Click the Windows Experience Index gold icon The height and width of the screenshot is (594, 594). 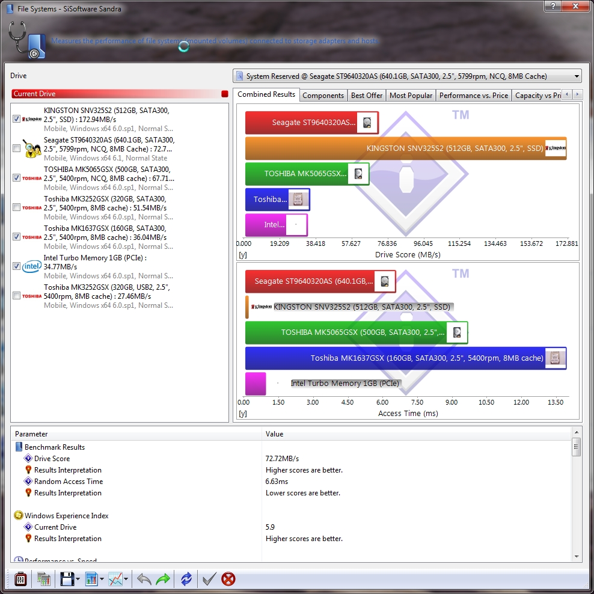pos(18,515)
